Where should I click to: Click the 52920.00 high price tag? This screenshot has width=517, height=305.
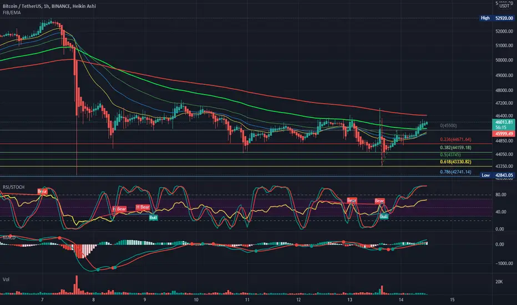(504, 18)
